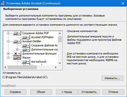
Task: Select Создание файлов tree label
Action: 44,45
